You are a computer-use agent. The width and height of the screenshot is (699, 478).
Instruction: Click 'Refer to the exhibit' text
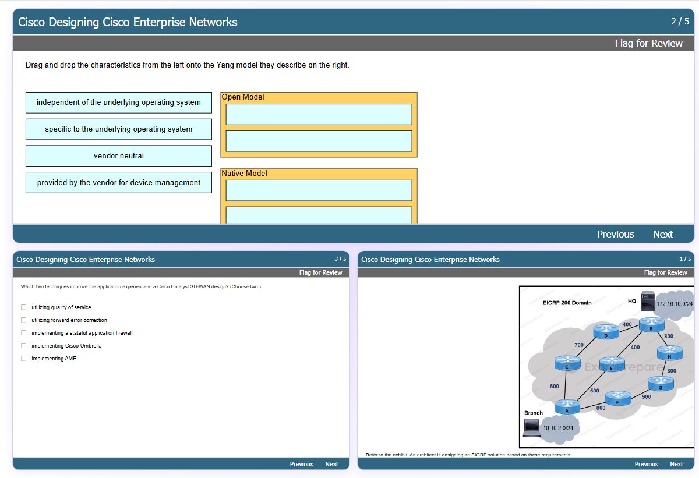click(x=469, y=455)
